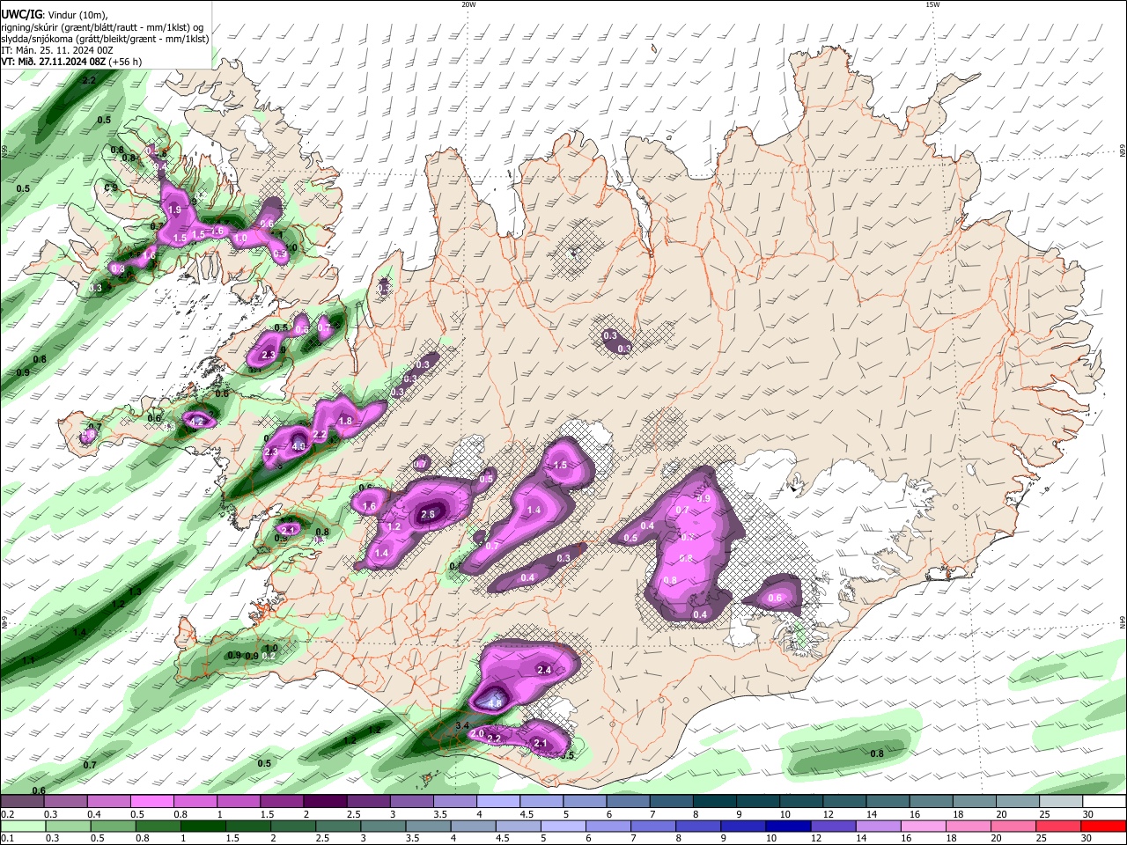Select the palest green swatch between 0.1 and 0.3
This screenshot has width=1127, height=845.
pos(22,826)
